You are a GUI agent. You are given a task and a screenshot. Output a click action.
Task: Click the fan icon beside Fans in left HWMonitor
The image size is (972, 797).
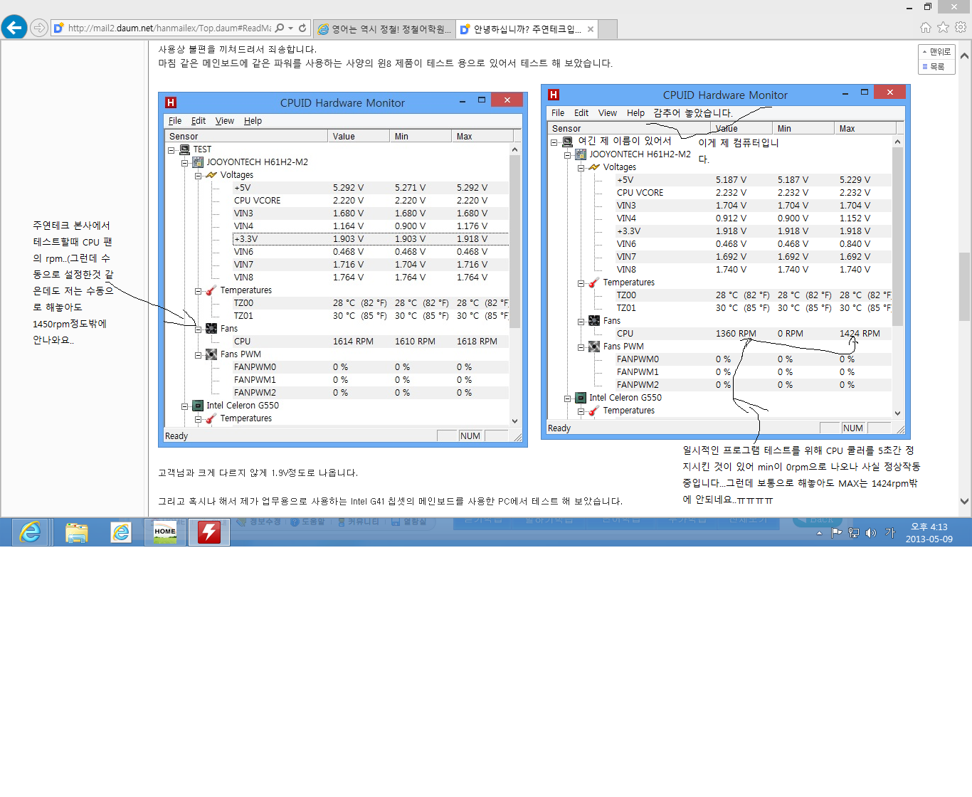211,329
